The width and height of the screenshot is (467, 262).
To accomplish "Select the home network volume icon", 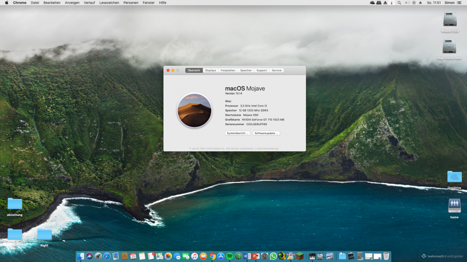I will [x=454, y=206].
